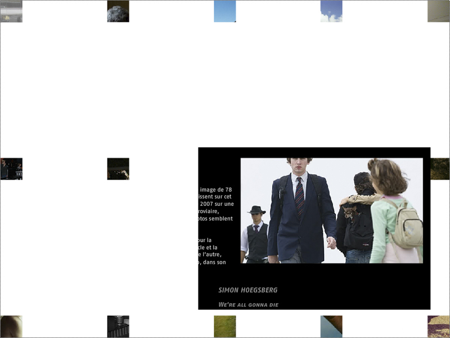The width and height of the screenshot is (450, 338).
Task: Click the text line "cle et la"
Action: click(208, 247)
